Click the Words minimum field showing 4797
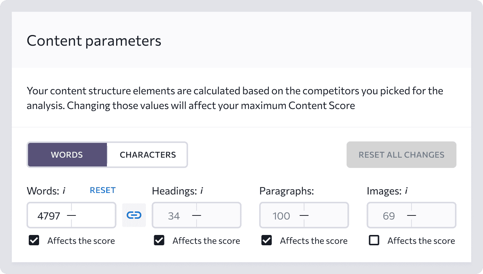The height and width of the screenshot is (274, 483). (x=49, y=215)
